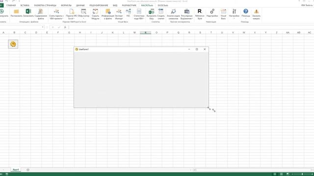Select column header D
Screen dimensions: 314x176
click(36, 33)
